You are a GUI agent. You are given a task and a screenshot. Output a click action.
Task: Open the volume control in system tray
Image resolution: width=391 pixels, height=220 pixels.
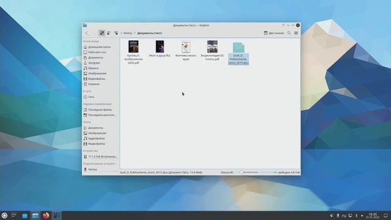331,216
